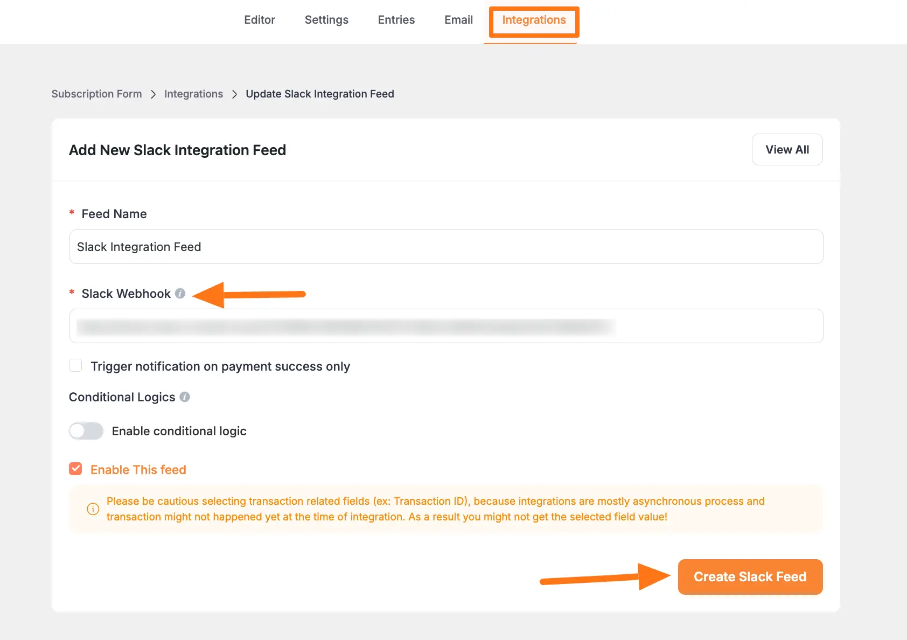This screenshot has height=640, width=907.
Task: Check Trigger notification on payment success only
Action: 76,366
